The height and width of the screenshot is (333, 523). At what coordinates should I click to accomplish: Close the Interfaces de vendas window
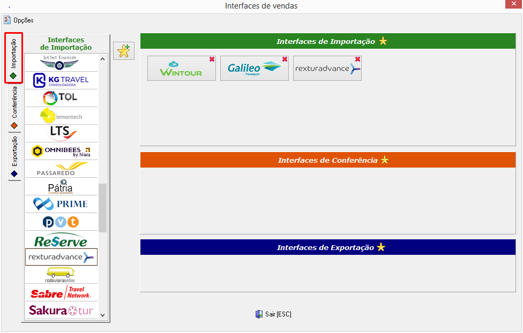(x=514, y=4)
